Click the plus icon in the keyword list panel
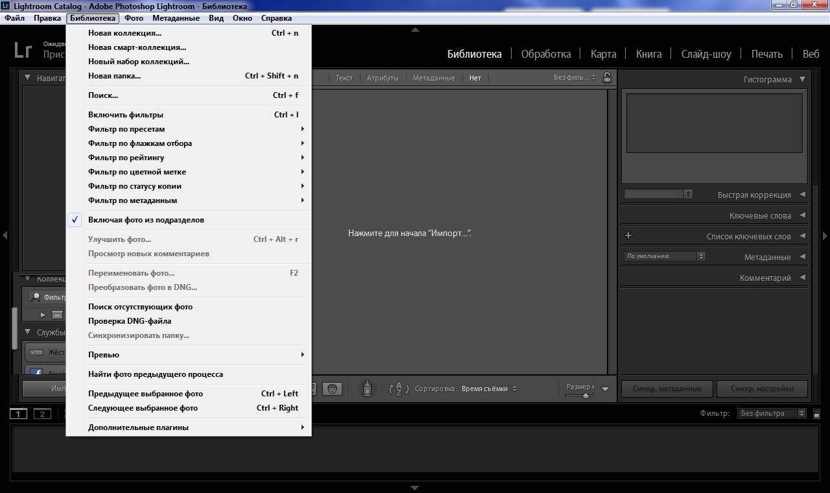This screenshot has width=830, height=493. point(628,236)
